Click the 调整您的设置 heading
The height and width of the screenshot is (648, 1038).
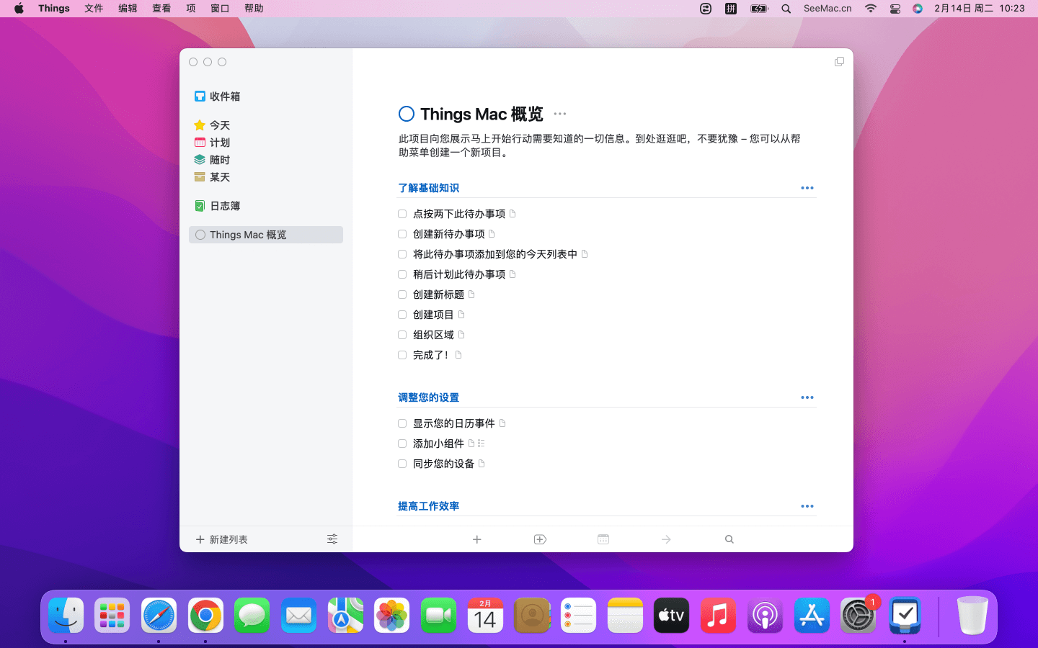(x=428, y=397)
